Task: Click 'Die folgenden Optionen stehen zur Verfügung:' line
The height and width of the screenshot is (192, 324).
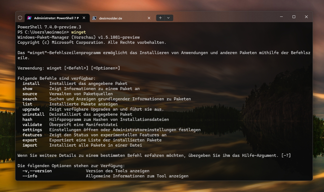Action: pyautogui.click(x=71, y=166)
